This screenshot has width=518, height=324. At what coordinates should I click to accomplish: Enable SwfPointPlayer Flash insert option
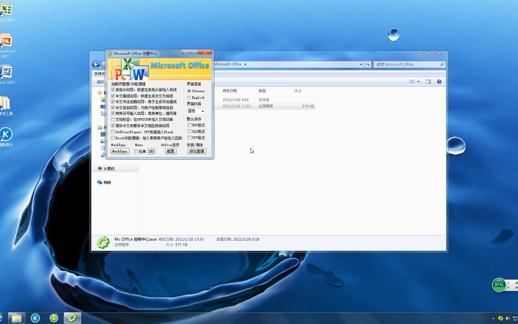[113, 132]
